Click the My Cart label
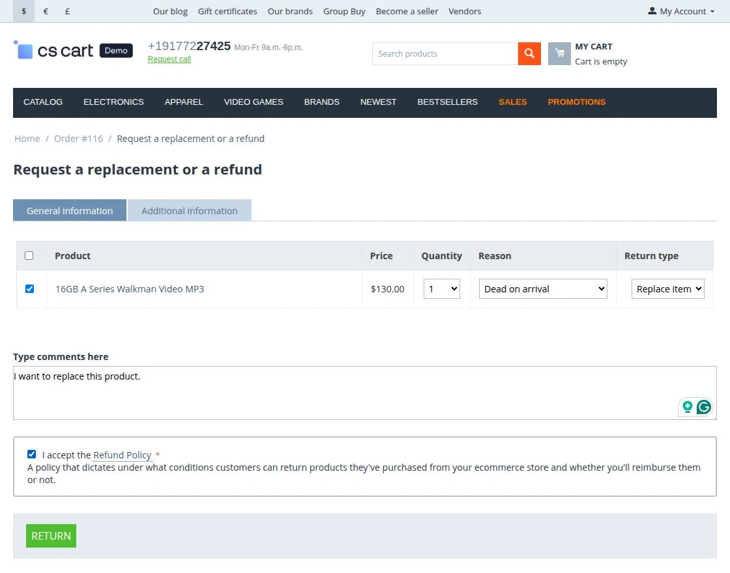730x573 pixels. (x=594, y=46)
